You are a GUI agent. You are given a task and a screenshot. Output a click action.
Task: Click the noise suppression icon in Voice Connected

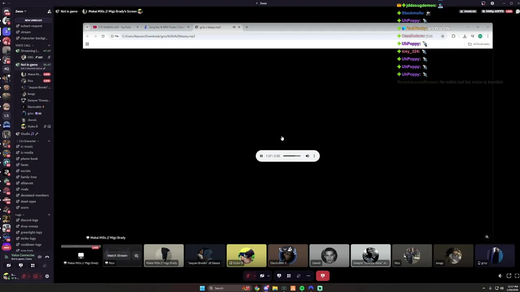(40, 257)
